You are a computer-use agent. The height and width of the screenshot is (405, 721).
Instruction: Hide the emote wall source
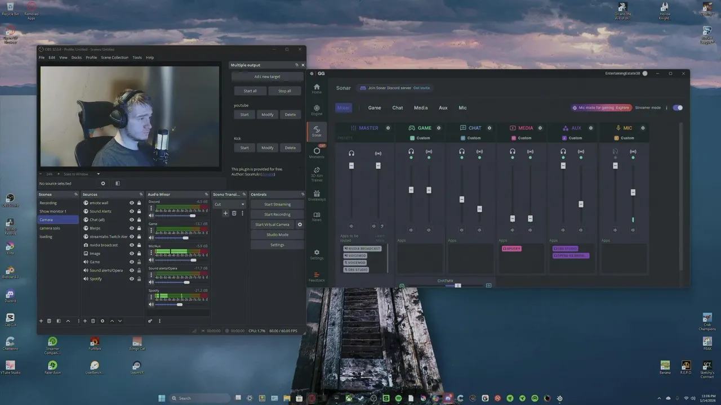[x=132, y=202]
